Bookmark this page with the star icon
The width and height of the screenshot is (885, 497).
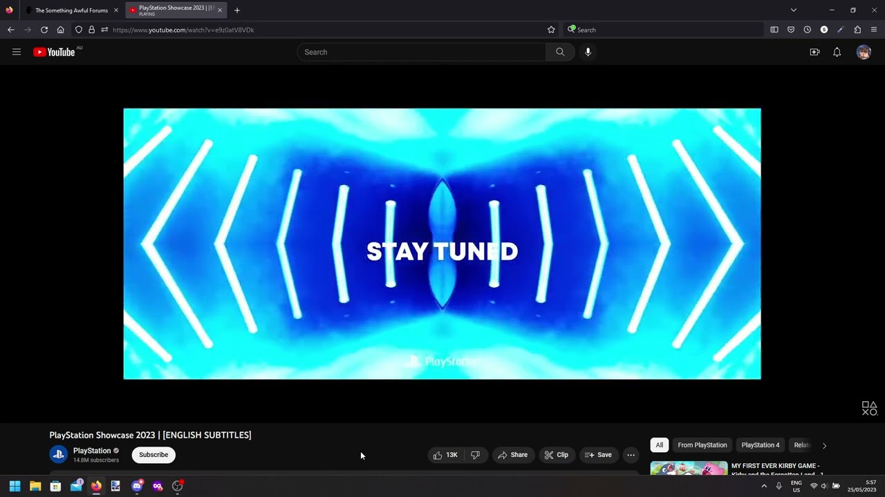[x=551, y=30]
